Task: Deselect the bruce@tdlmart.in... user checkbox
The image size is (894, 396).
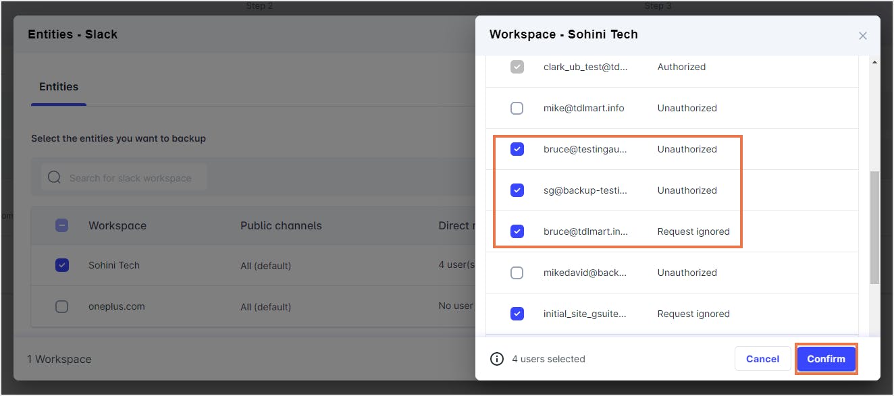Action: [x=517, y=231]
